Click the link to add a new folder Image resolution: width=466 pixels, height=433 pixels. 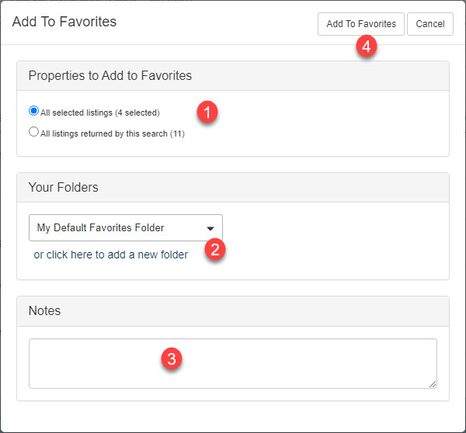111,255
